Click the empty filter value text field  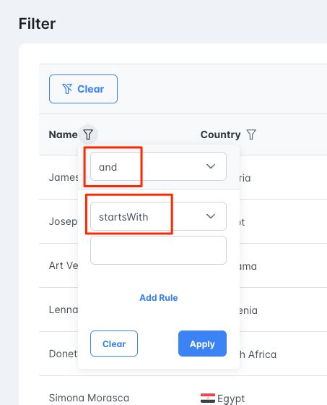pyautogui.click(x=158, y=250)
